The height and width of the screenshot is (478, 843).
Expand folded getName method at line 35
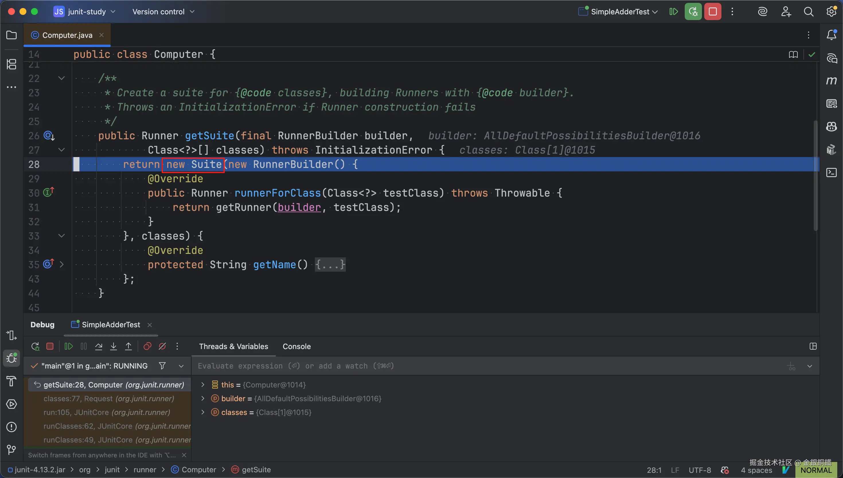(61, 265)
